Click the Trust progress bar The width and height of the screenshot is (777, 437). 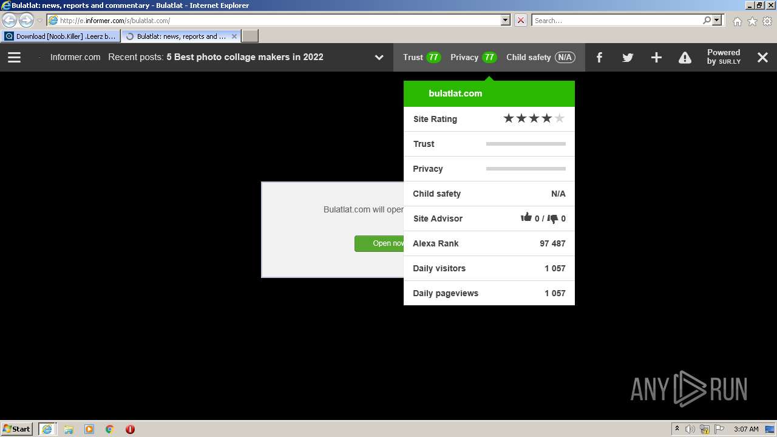526,144
